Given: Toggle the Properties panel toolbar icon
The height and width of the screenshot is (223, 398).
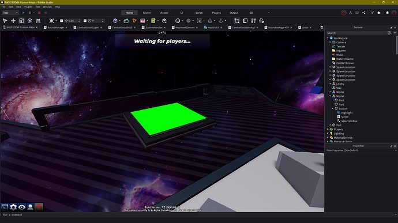Looking at the screenshot, I should (x=245, y=21).
